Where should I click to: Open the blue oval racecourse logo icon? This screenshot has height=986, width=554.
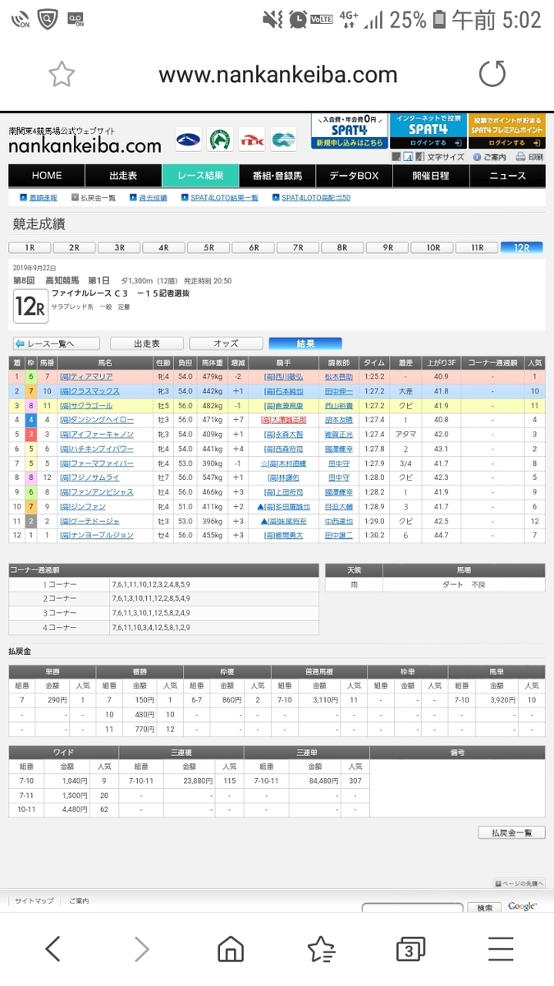[x=189, y=140]
